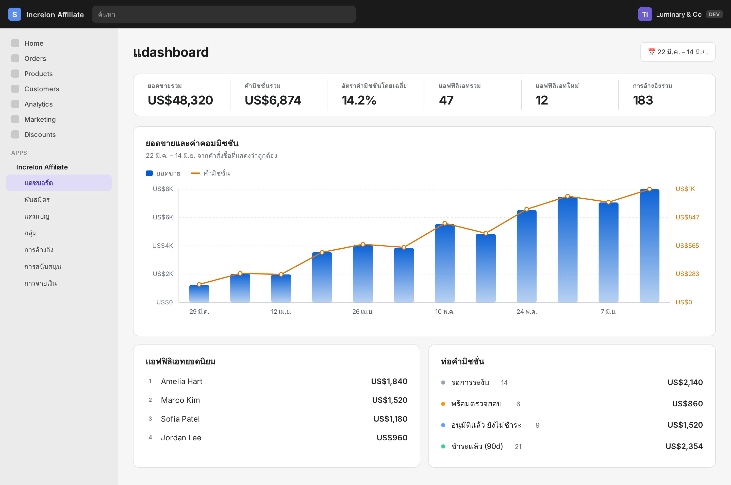Click the แอฟฟิลิเอทใหม่ 12 stat
Viewport: 731px width, 485px height.
pyautogui.click(x=570, y=95)
